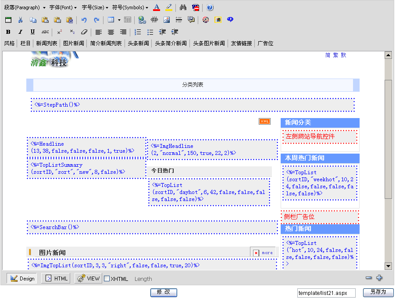Copy the selection using the copy icon

tap(33, 20)
